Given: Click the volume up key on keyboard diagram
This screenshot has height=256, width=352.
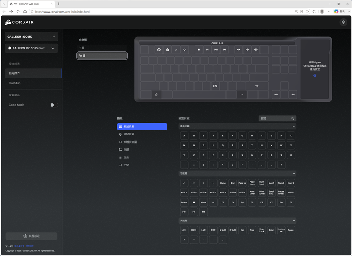Looking at the screenshot, I should point(256,49).
